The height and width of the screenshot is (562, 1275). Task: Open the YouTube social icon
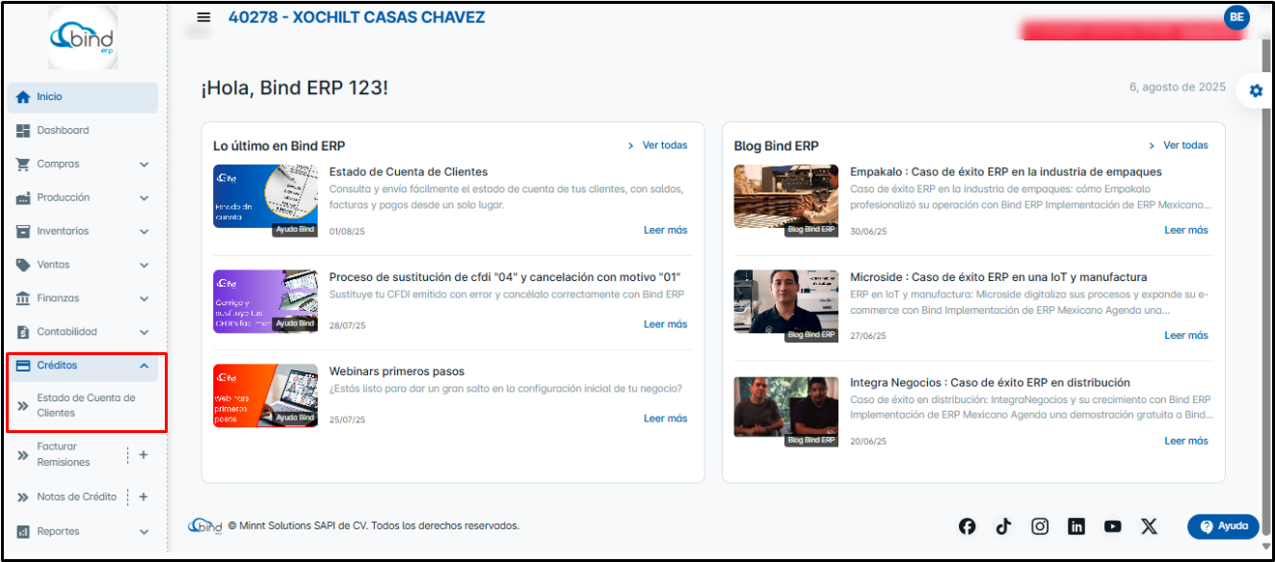(1113, 526)
